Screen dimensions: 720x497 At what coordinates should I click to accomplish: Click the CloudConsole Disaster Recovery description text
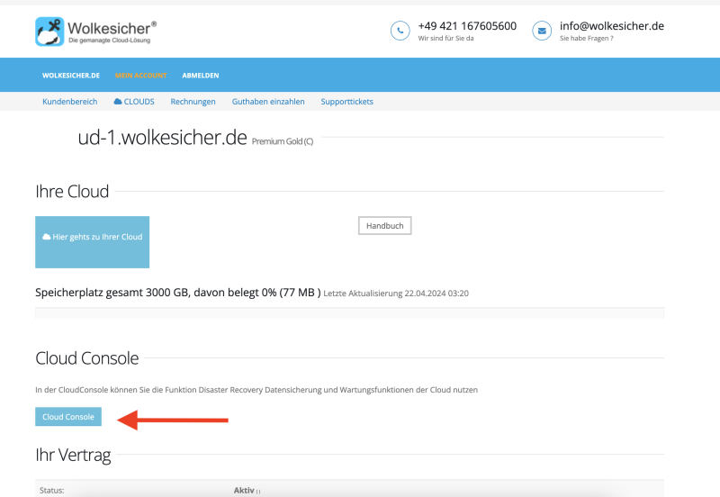pyautogui.click(x=256, y=390)
